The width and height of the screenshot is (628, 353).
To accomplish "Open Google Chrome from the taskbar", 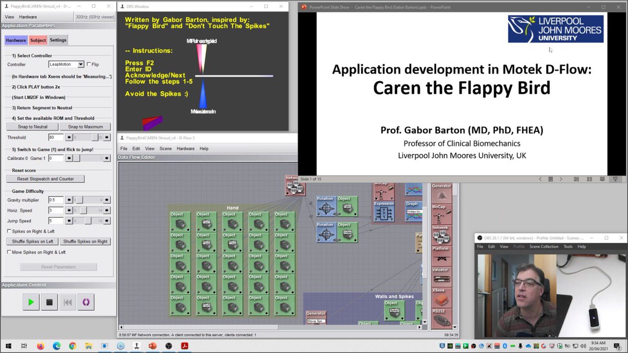I will pyautogui.click(x=72, y=346).
